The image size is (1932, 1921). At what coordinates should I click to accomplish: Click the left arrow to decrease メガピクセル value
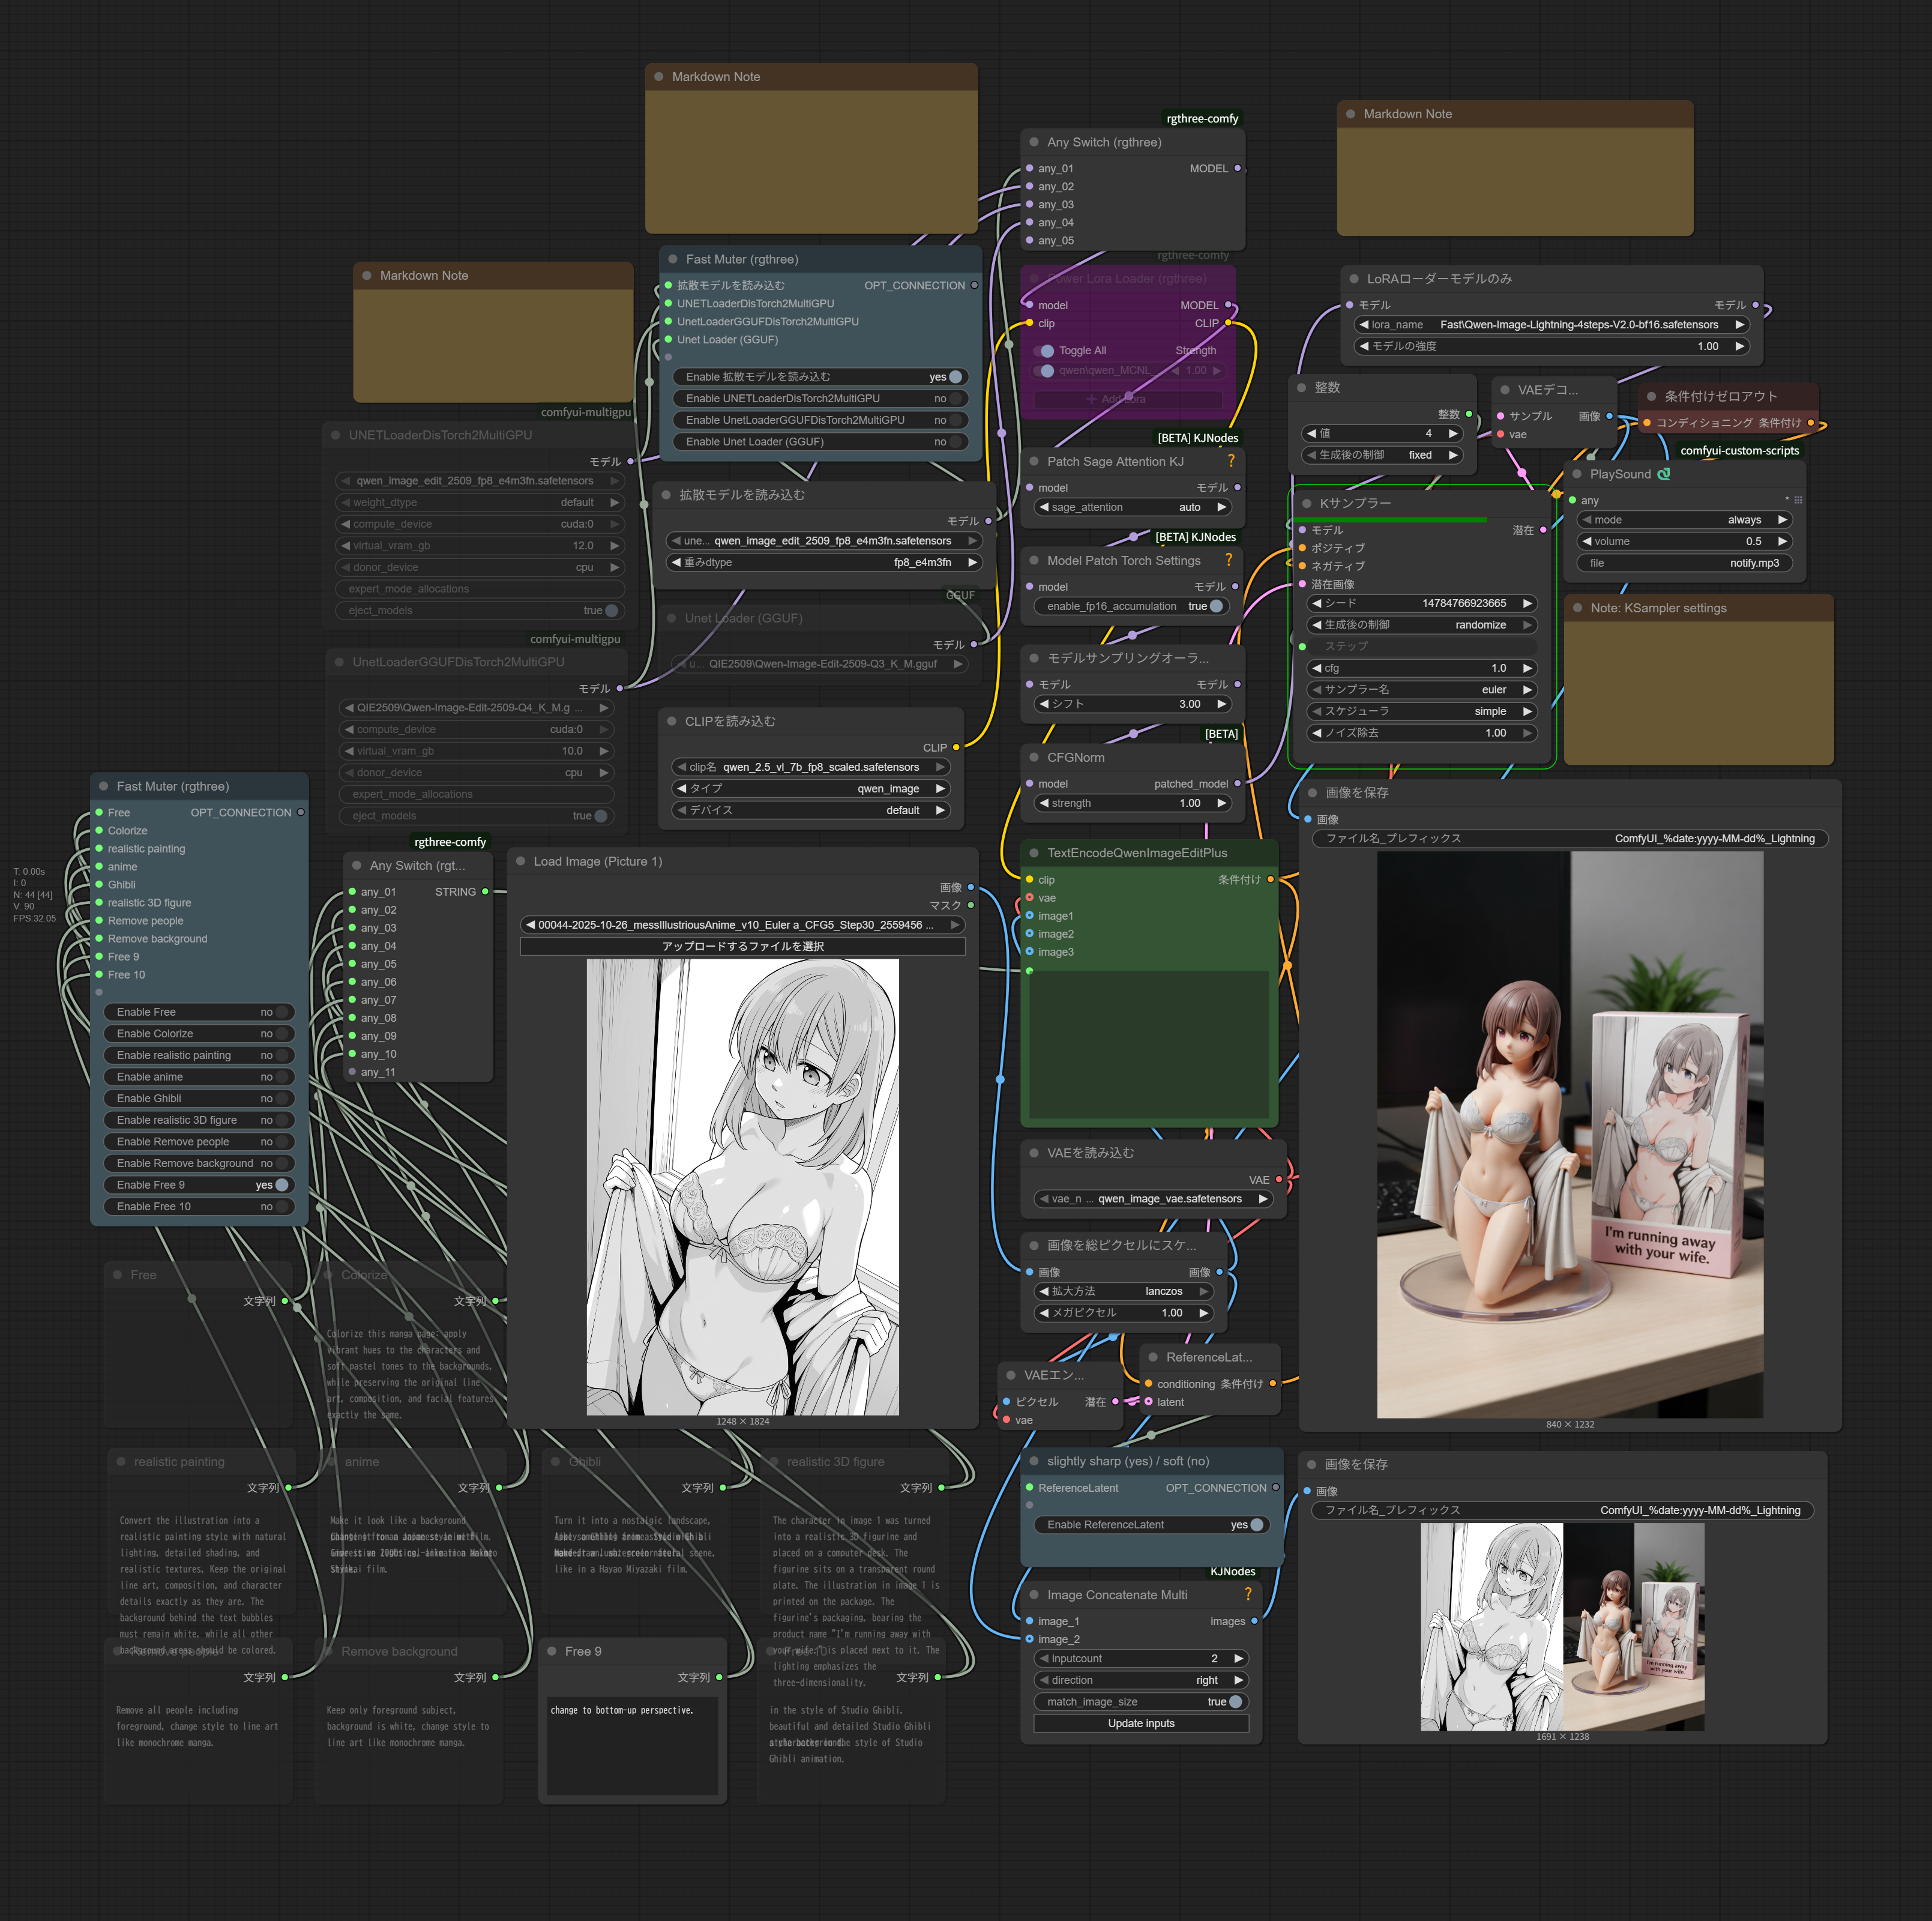[x=1044, y=1312]
